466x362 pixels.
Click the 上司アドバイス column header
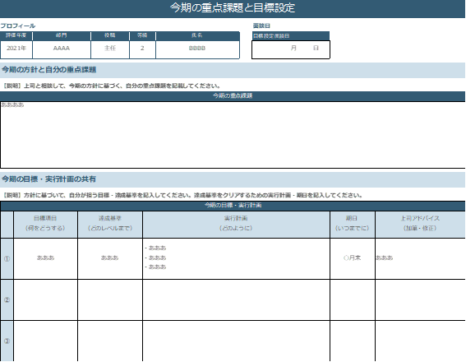pos(420,225)
